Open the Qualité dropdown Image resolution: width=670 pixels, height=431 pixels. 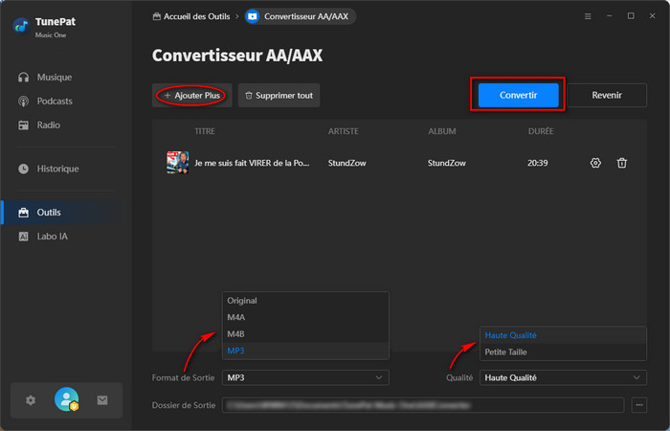click(563, 377)
